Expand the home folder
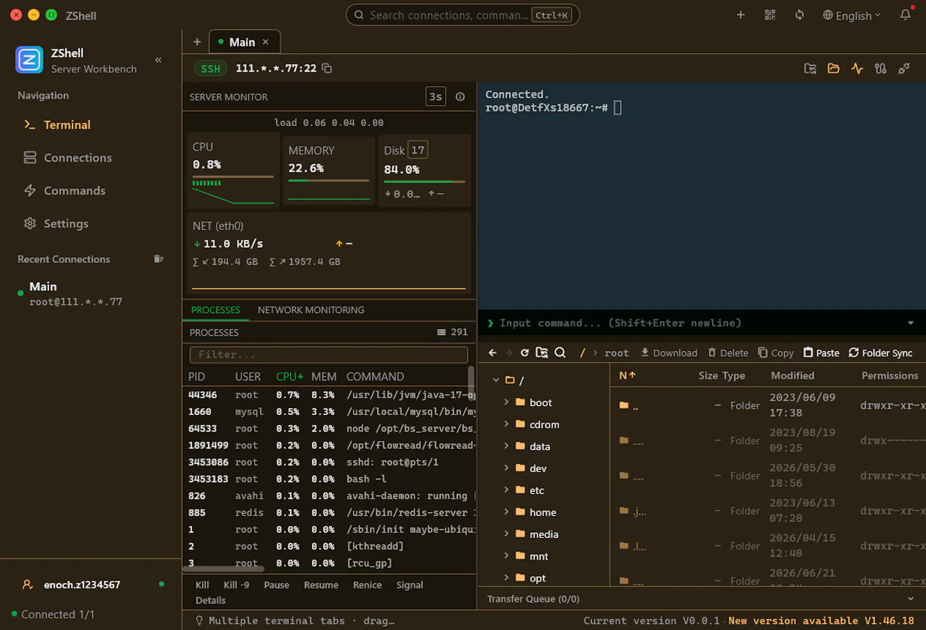The image size is (926, 630). tap(506, 512)
